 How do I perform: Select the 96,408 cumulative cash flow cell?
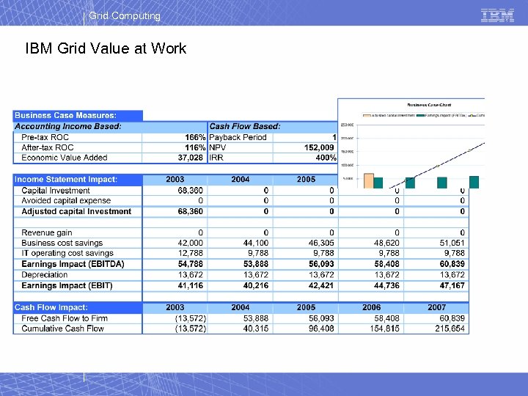(x=321, y=329)
